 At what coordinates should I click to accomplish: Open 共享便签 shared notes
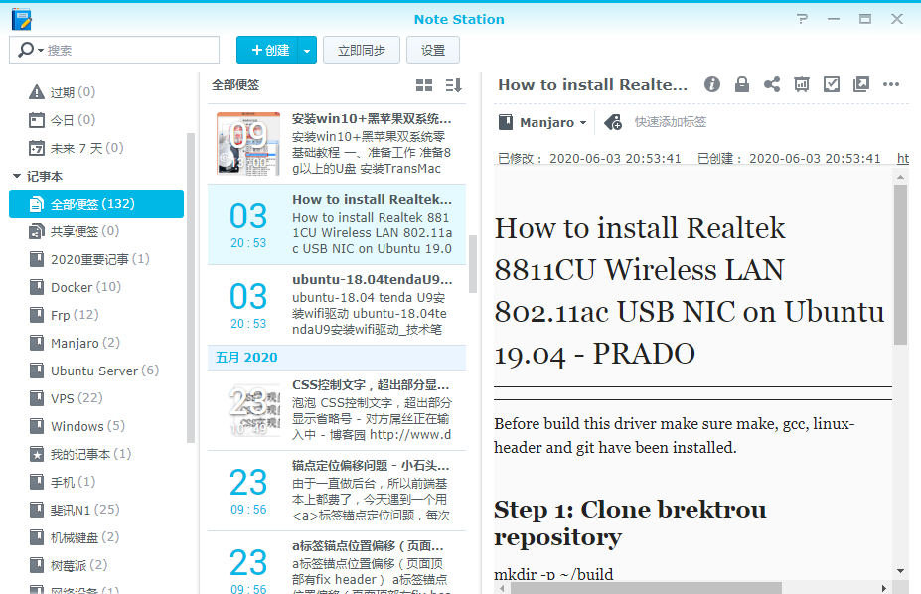tap(95, 231)
